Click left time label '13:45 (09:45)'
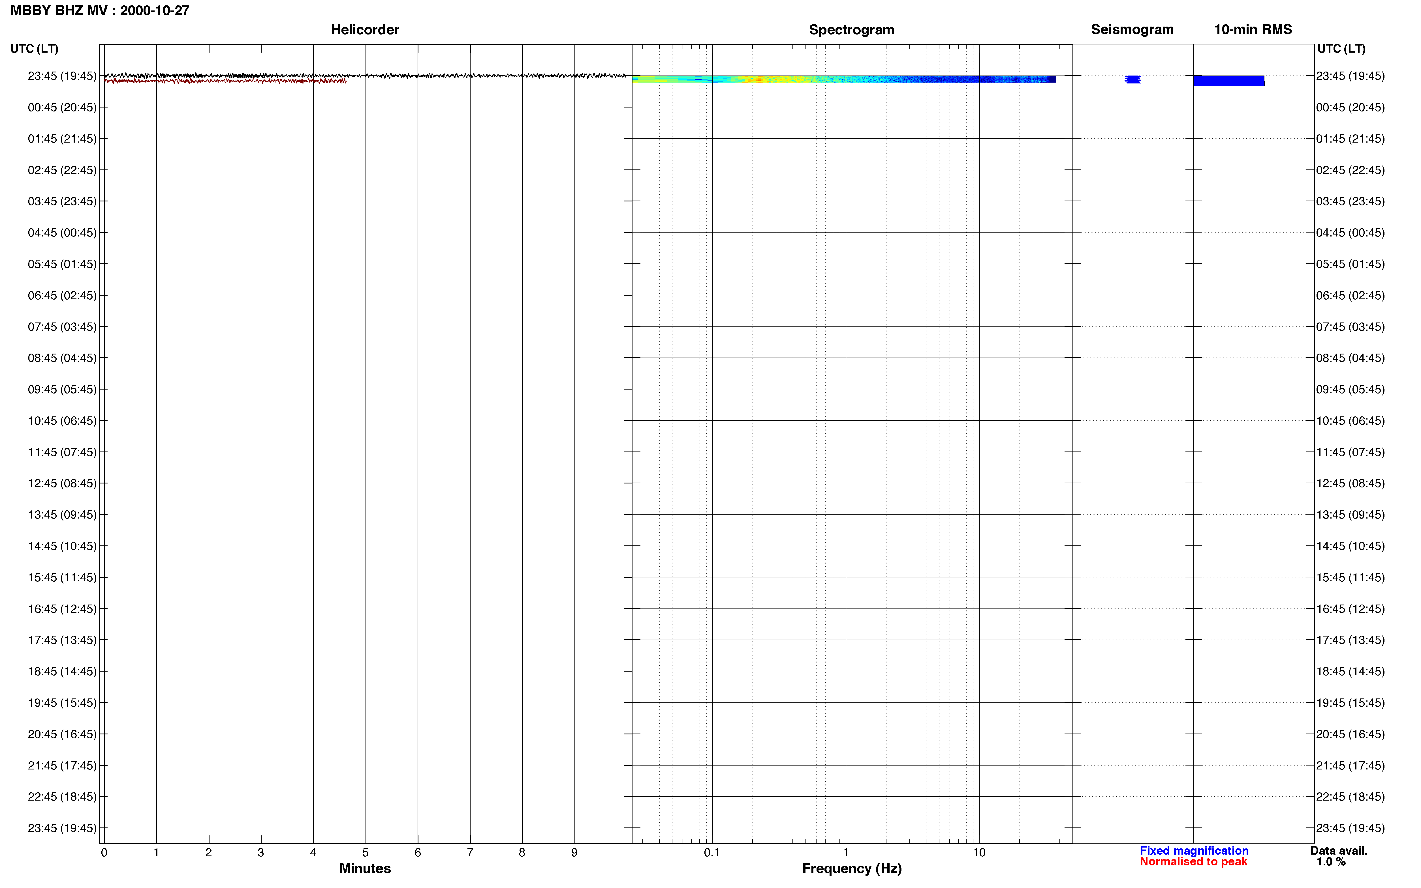This screenshot has width=1421, height=888. coord(62,515)
